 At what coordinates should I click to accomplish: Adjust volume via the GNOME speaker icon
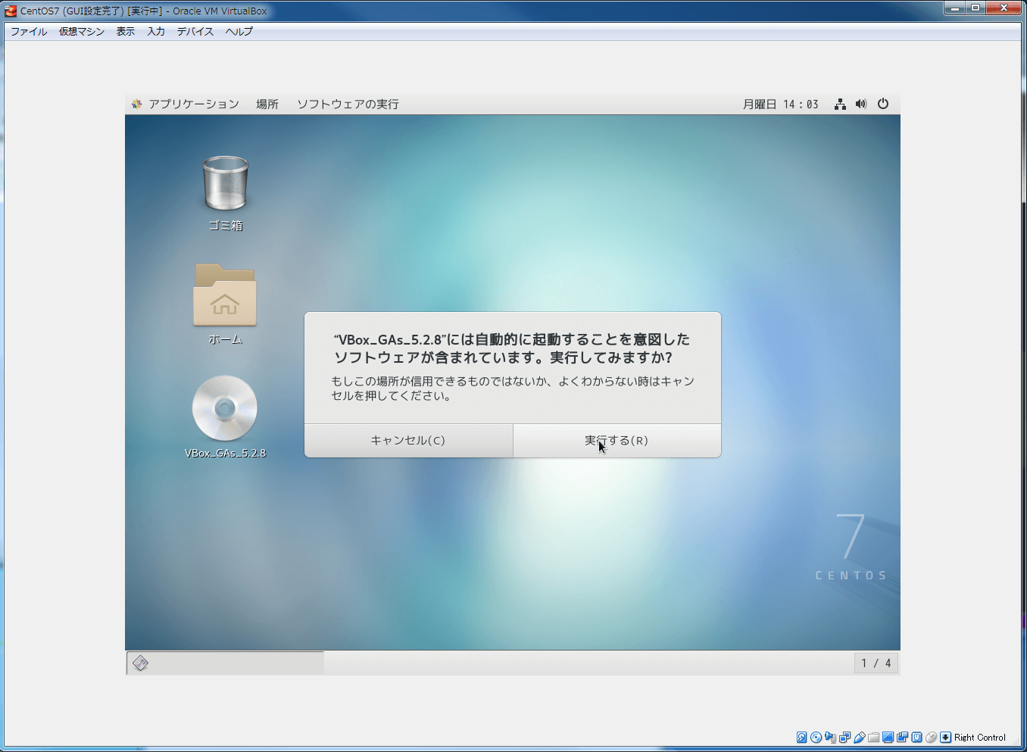pos(861,104)
